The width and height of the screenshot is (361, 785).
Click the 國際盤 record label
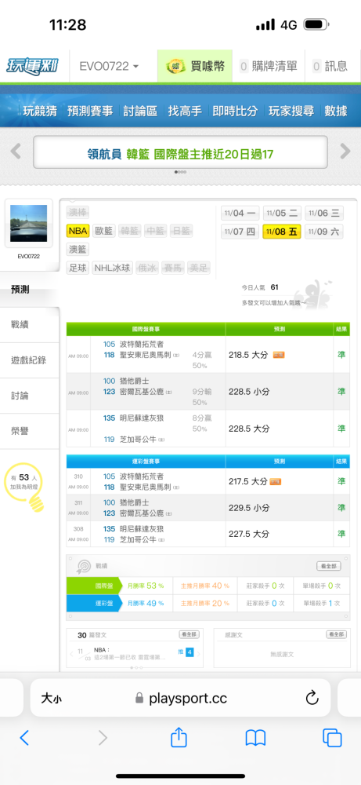click(94, 586)
